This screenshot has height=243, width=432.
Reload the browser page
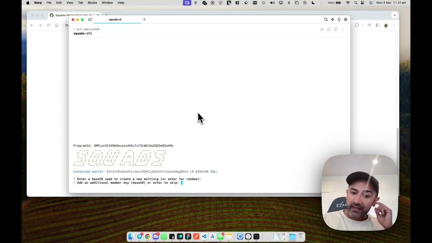(x=48, y=25)
